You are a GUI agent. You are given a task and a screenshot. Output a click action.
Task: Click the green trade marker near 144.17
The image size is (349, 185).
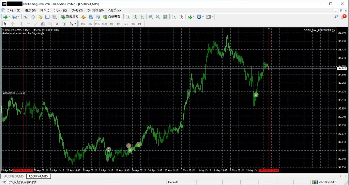[x=256, y=95]
